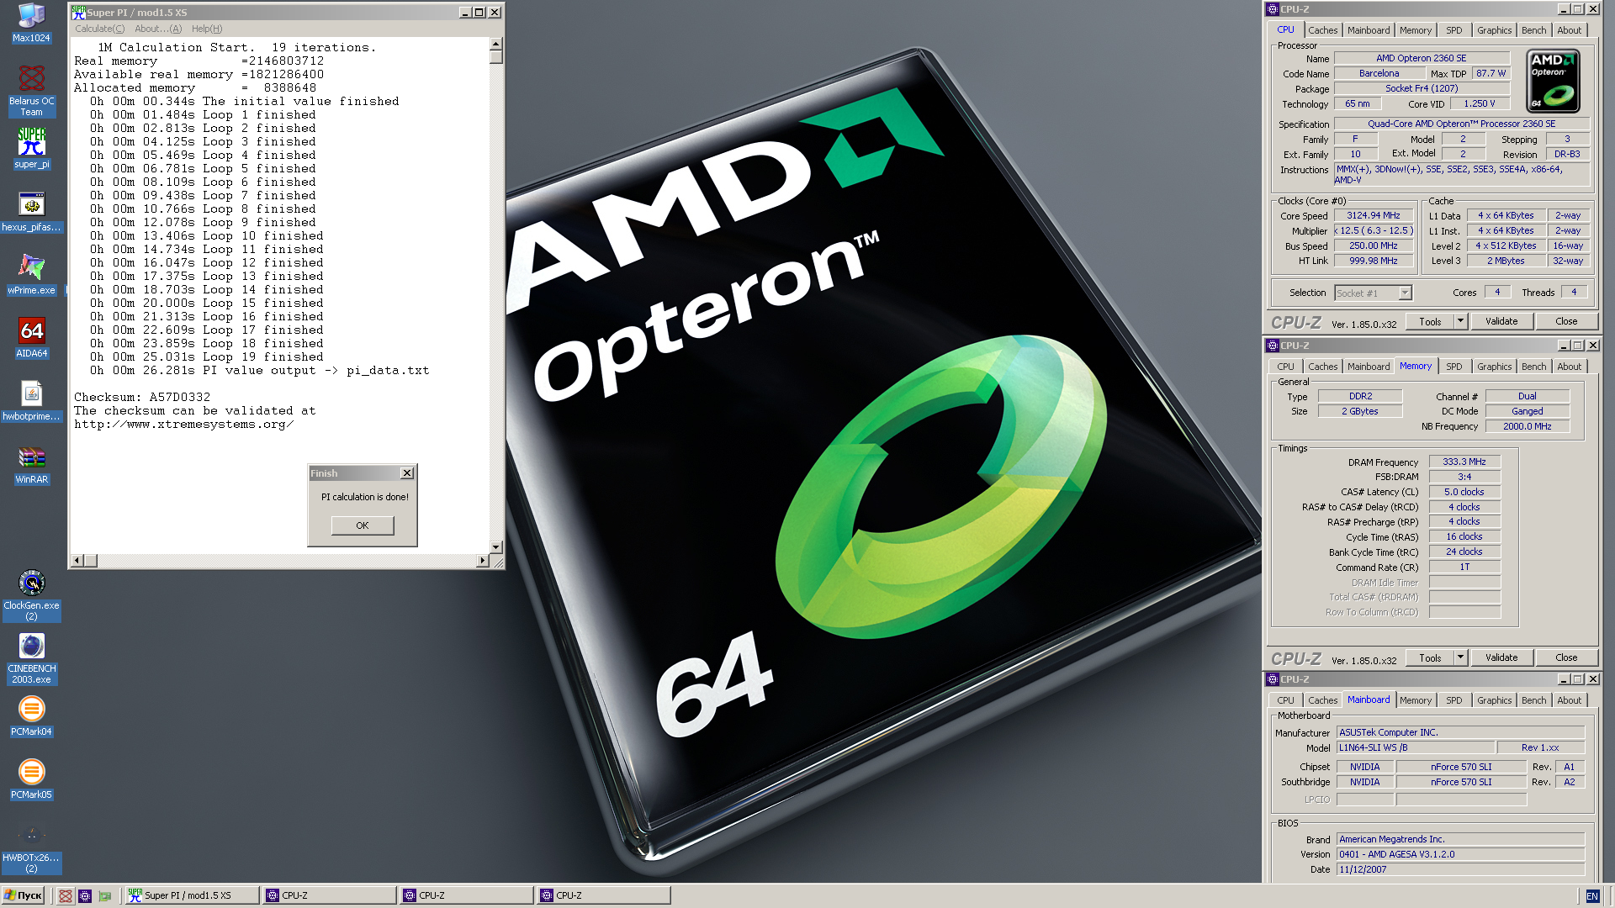Open CPU tab in bottom CPU-Z Mainboard window
1615x908 pixels.
[1286, 700]
